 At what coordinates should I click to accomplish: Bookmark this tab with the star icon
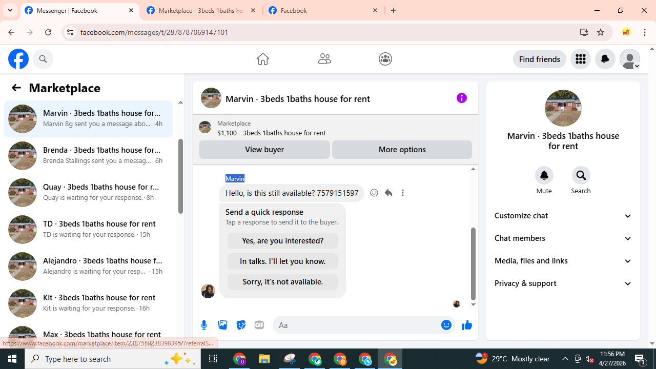point(601,32)
